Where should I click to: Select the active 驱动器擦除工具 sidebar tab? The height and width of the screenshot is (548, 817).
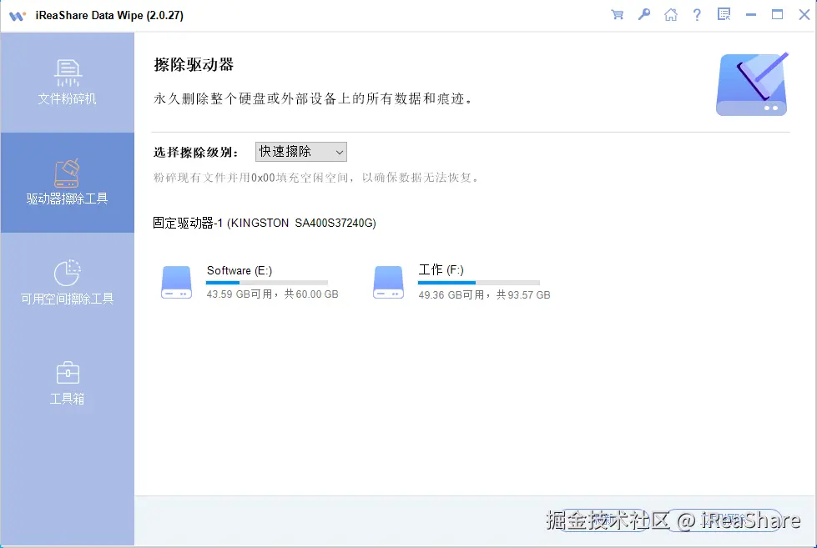pos(67,182)
